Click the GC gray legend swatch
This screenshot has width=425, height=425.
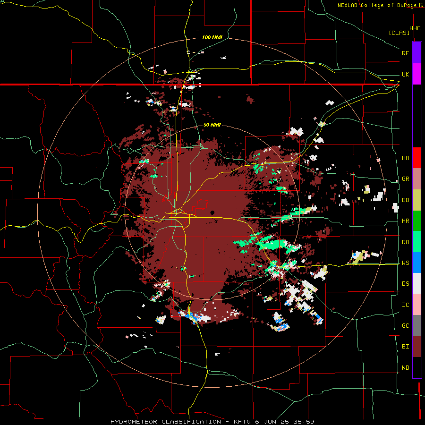pos(417,325)
